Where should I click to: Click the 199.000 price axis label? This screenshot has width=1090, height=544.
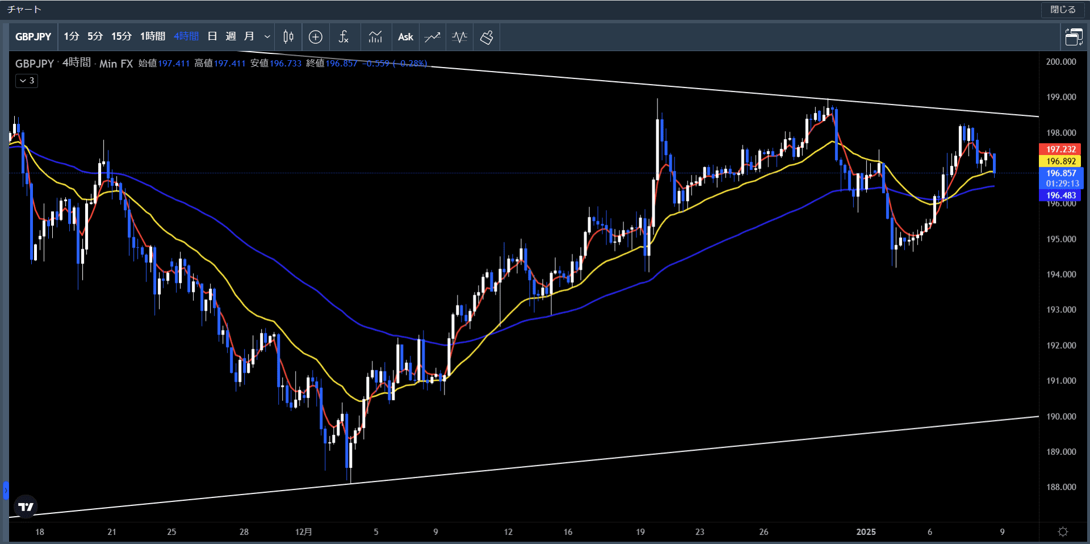[x=1061, y=97]
